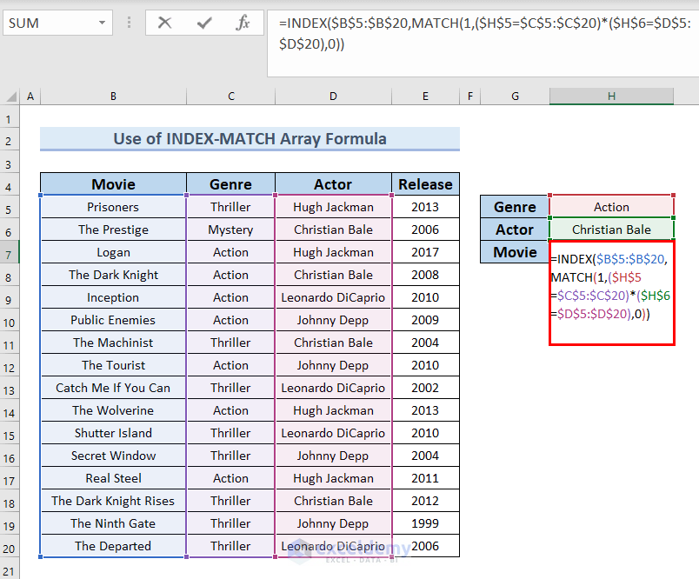Click the red-bordered formula editing cell
Image resolution: width=699 pixels, height=579 pixels.
(x=611, y=296)
